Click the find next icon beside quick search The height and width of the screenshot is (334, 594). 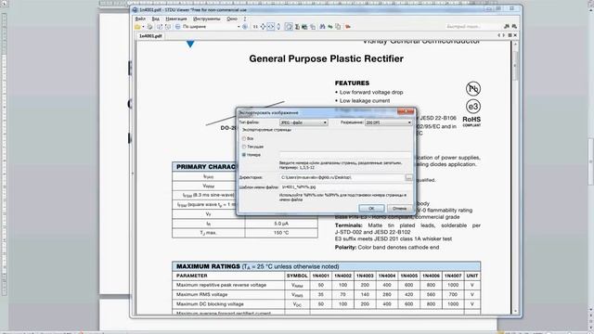[514, 27]
